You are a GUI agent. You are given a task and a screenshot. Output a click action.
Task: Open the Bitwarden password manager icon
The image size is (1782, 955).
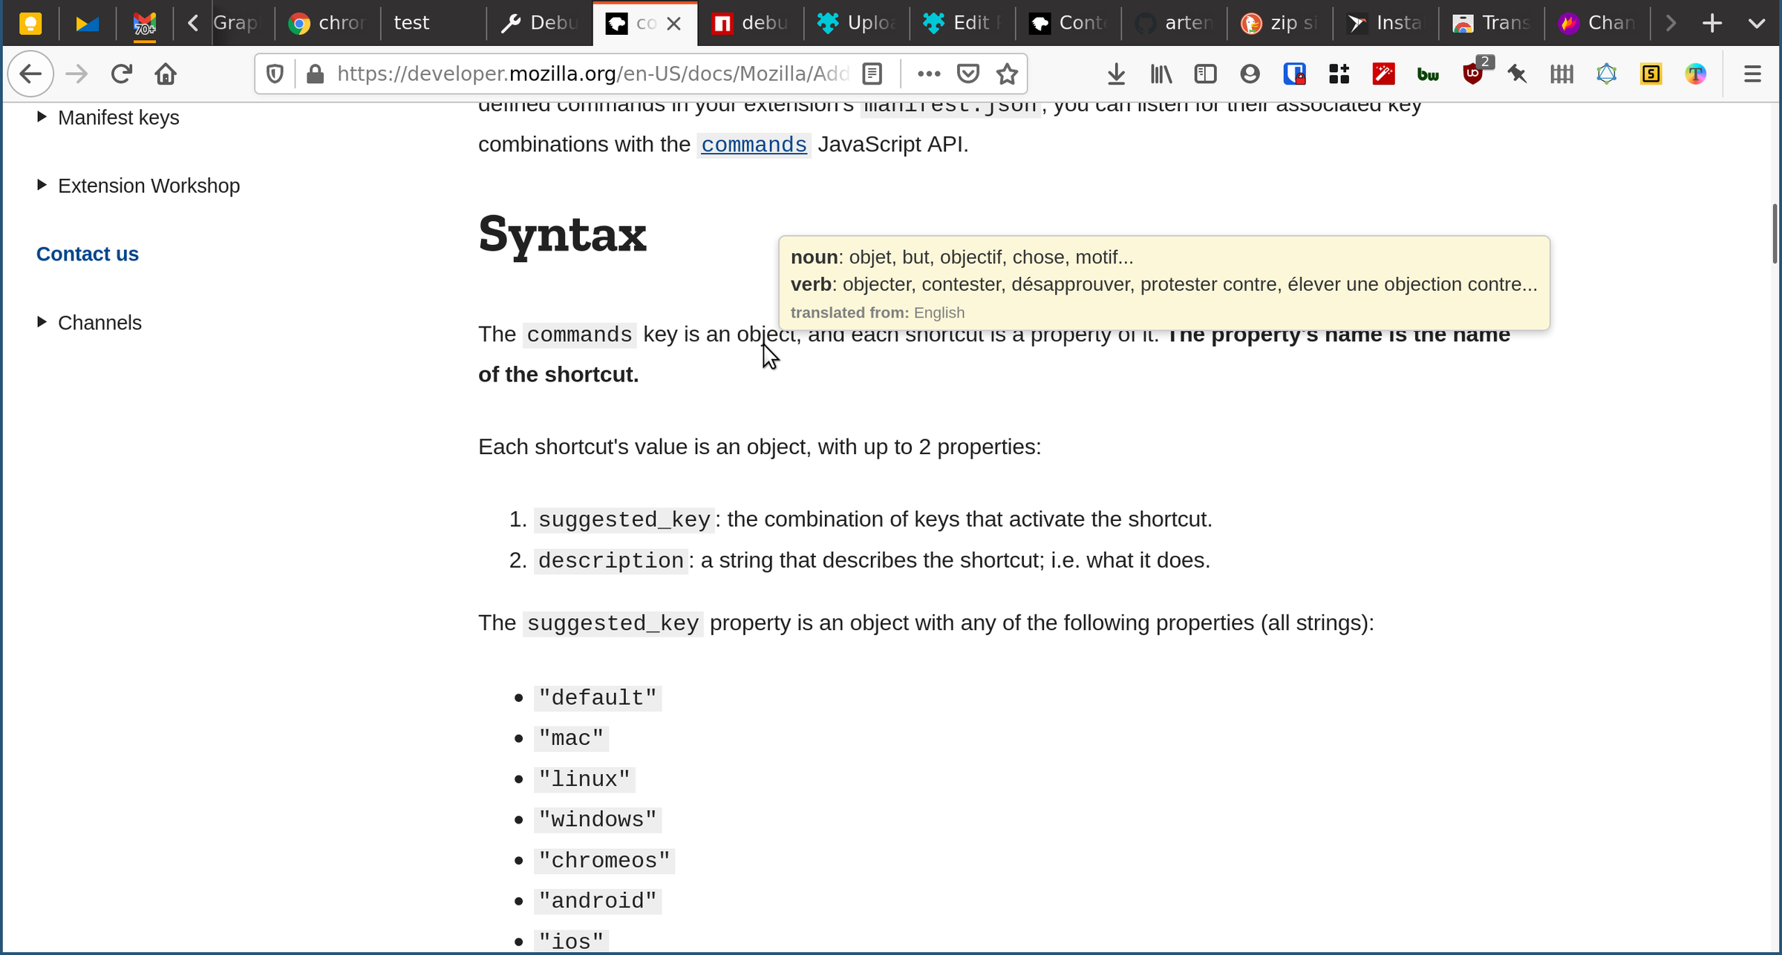tap(1429, 73)
